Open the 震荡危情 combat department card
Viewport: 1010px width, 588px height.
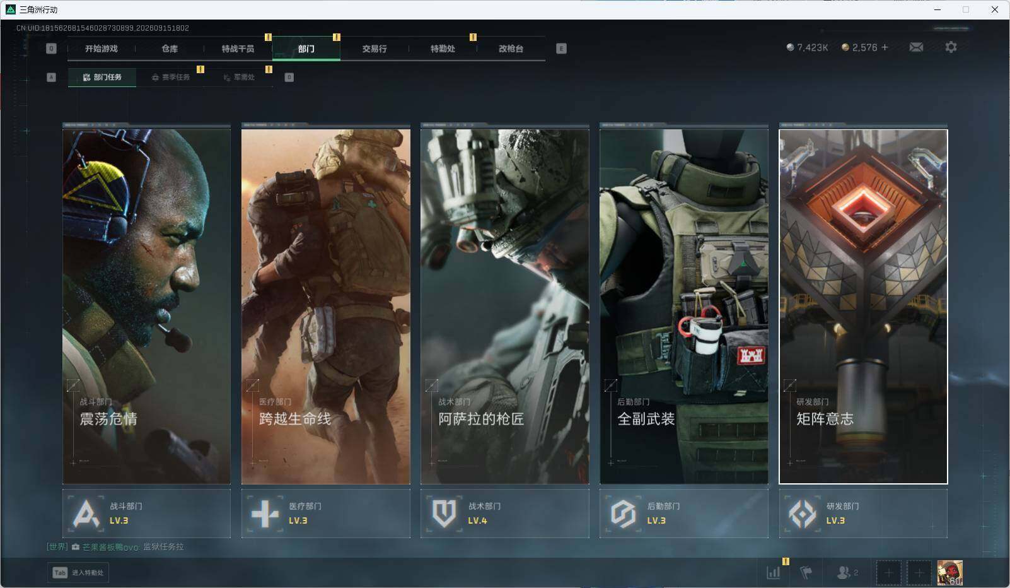click(146, 306)
